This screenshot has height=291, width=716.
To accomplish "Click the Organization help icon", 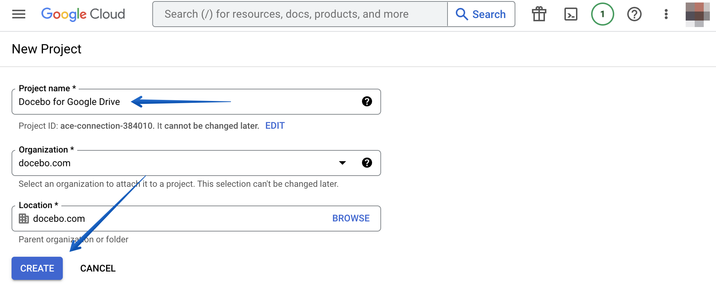I will click(367, 163).
